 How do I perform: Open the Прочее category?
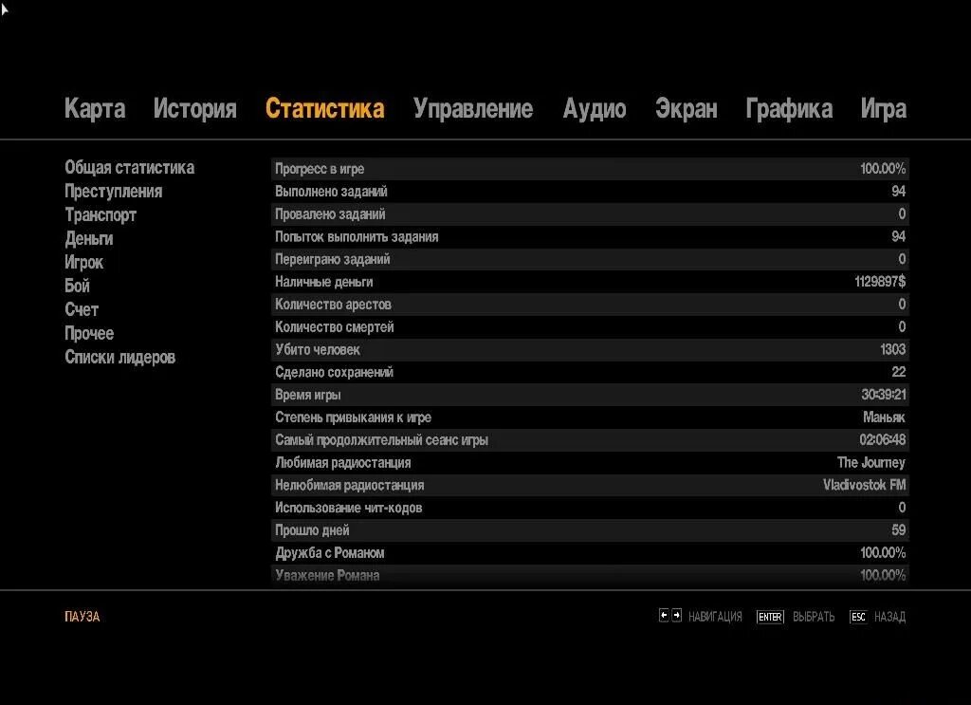tap(89, 333)
